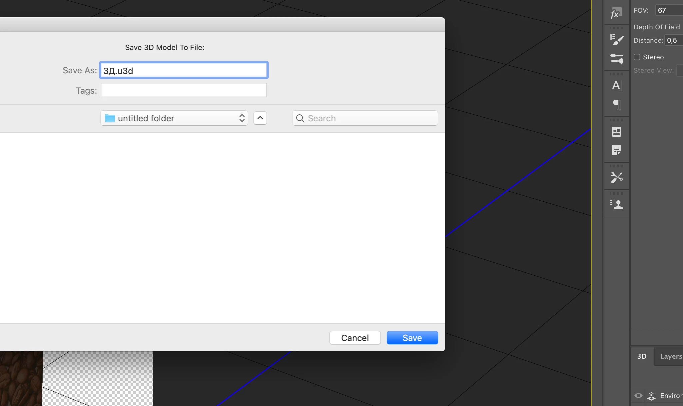This screenshot has width=683, height=406.
Task: Switch to the Layers tab
Action: [671, 356]
